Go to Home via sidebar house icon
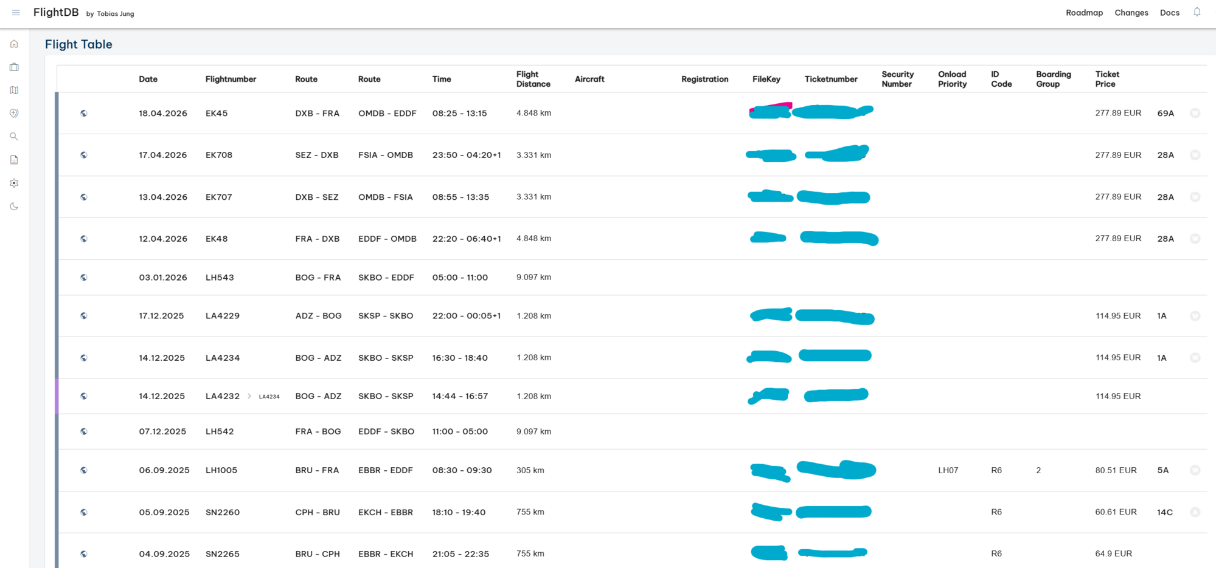Viewport: 1216px width, 568px height. coord(14,44)
